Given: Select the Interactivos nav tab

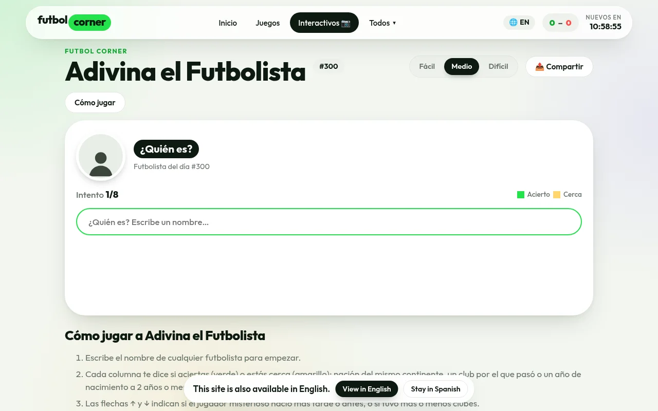Looking at the screenshot, I should [324, 23].
